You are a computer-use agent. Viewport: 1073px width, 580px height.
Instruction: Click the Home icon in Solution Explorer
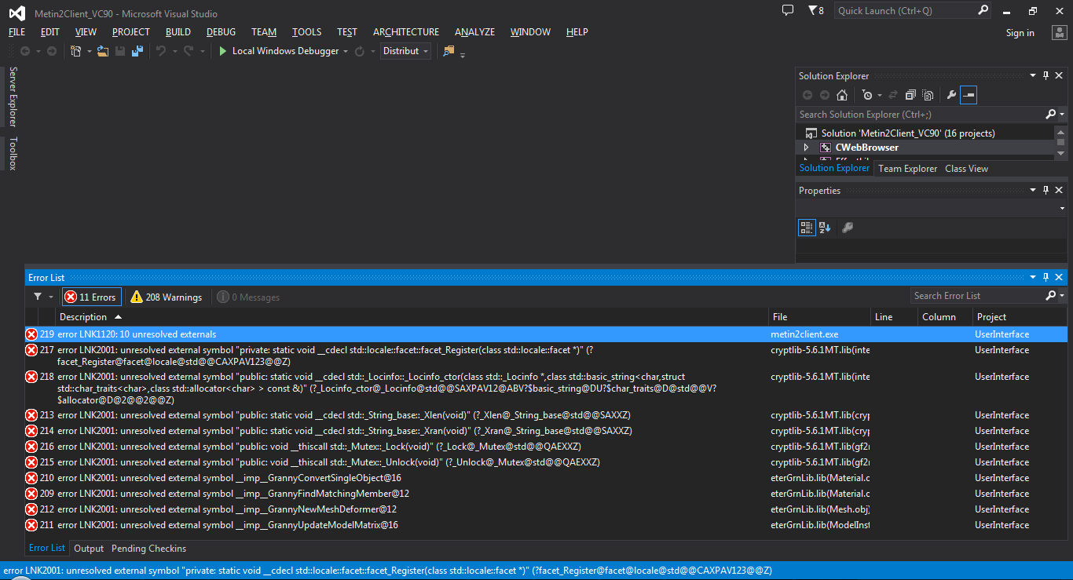coord(842,95)
